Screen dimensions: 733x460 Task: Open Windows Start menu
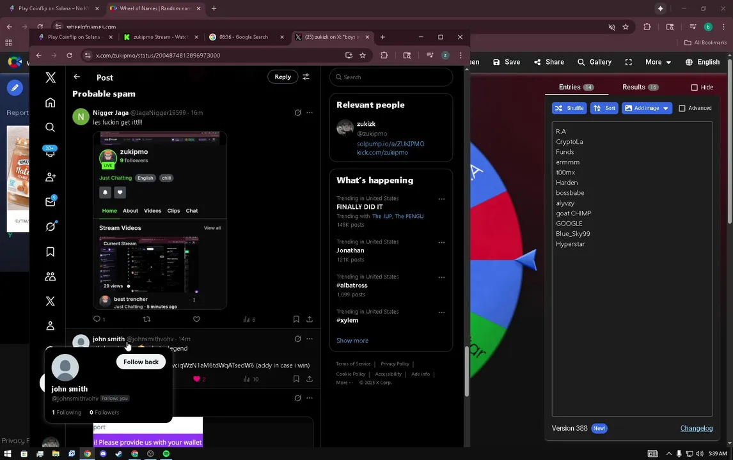pyautogui.click(x=8, y=454)
